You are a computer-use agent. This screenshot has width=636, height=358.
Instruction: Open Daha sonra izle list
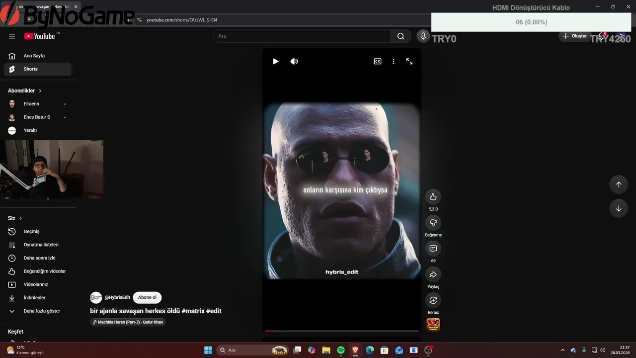(38, 258)
